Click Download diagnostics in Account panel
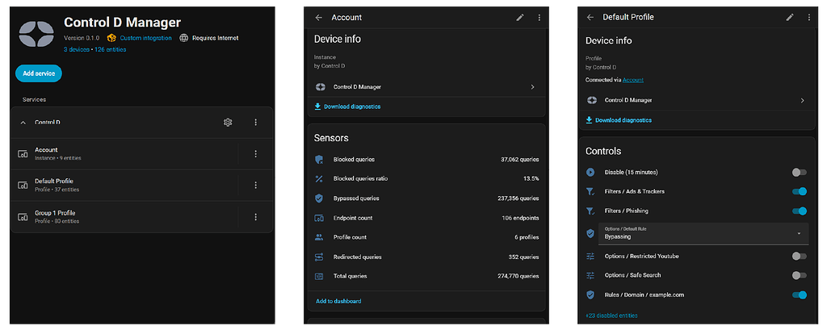Viewport: 827px width, 330px height. (x=347, y=107)
